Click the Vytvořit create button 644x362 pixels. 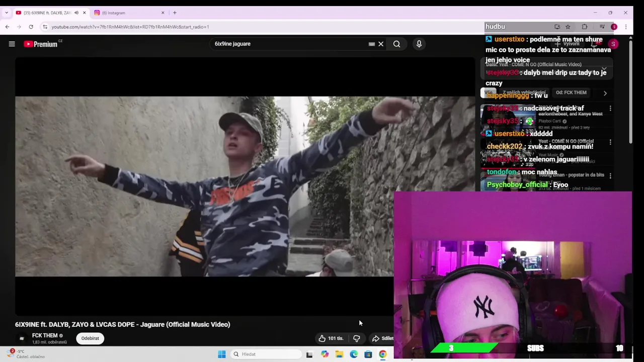568,44
